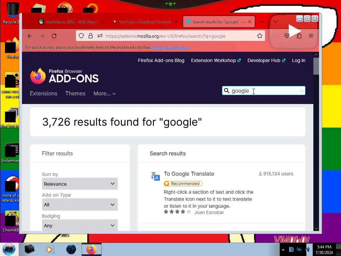
Task: Open the Extensions puzzle-piece icon
Action: tap(299, 36)
